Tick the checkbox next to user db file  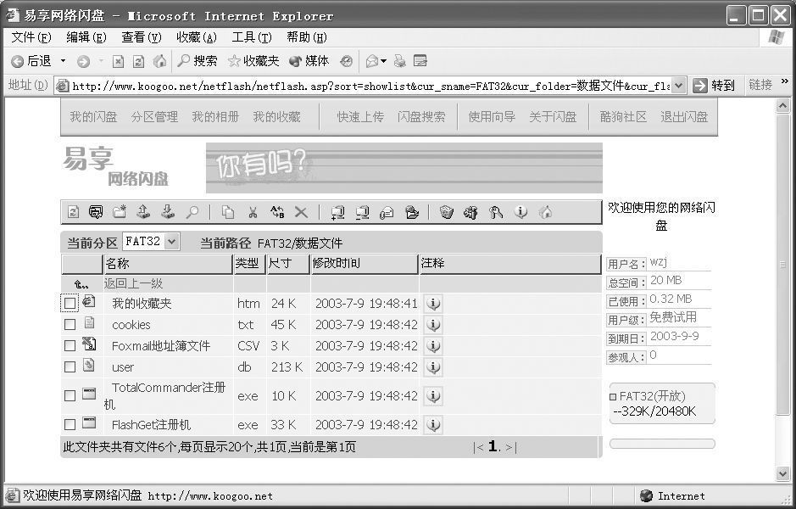pyautogui.click(x=70, y=367)
